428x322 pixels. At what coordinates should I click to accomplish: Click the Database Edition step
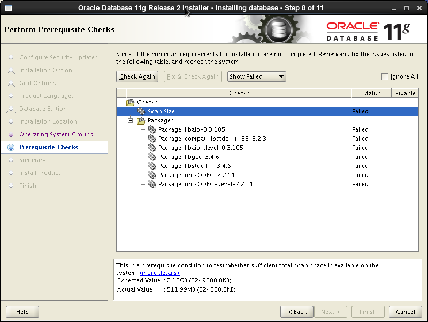(43, 109)
